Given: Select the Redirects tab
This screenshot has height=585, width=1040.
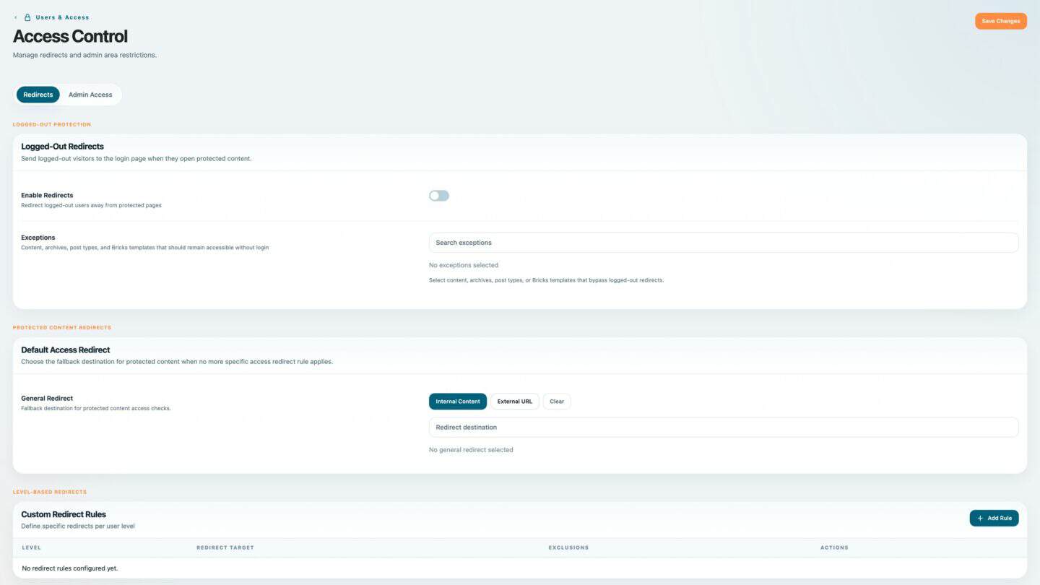Looking at the screenshot, I should tap(38, 95).
